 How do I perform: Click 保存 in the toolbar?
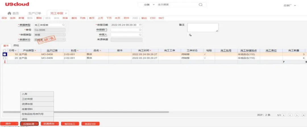pyautogui.click(x=4, y=18)
